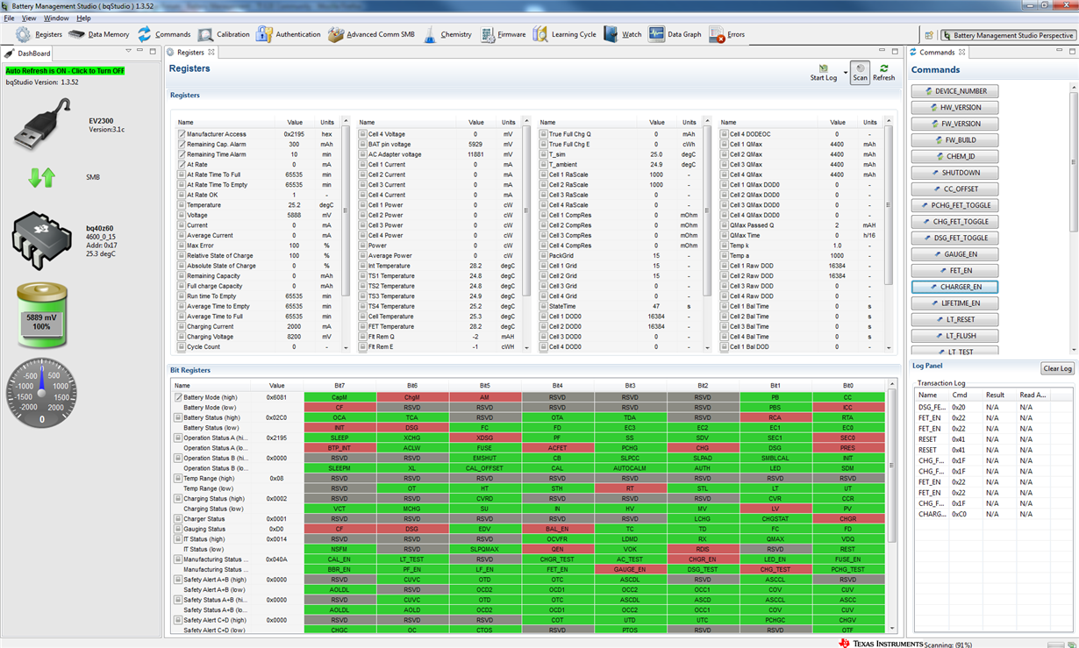
Task: Open the Window menu
Action: pos(56,18)
